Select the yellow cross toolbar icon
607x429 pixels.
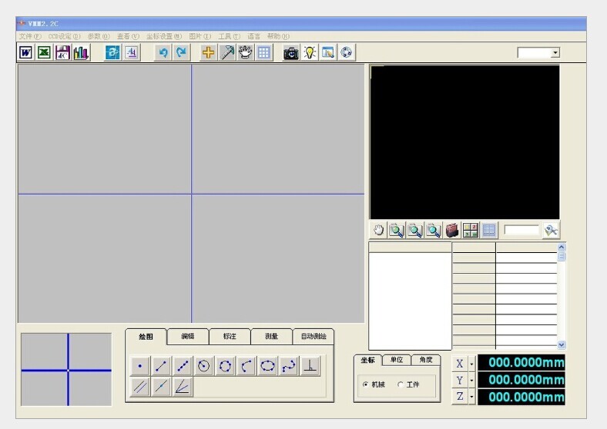(x=208, y=52)
